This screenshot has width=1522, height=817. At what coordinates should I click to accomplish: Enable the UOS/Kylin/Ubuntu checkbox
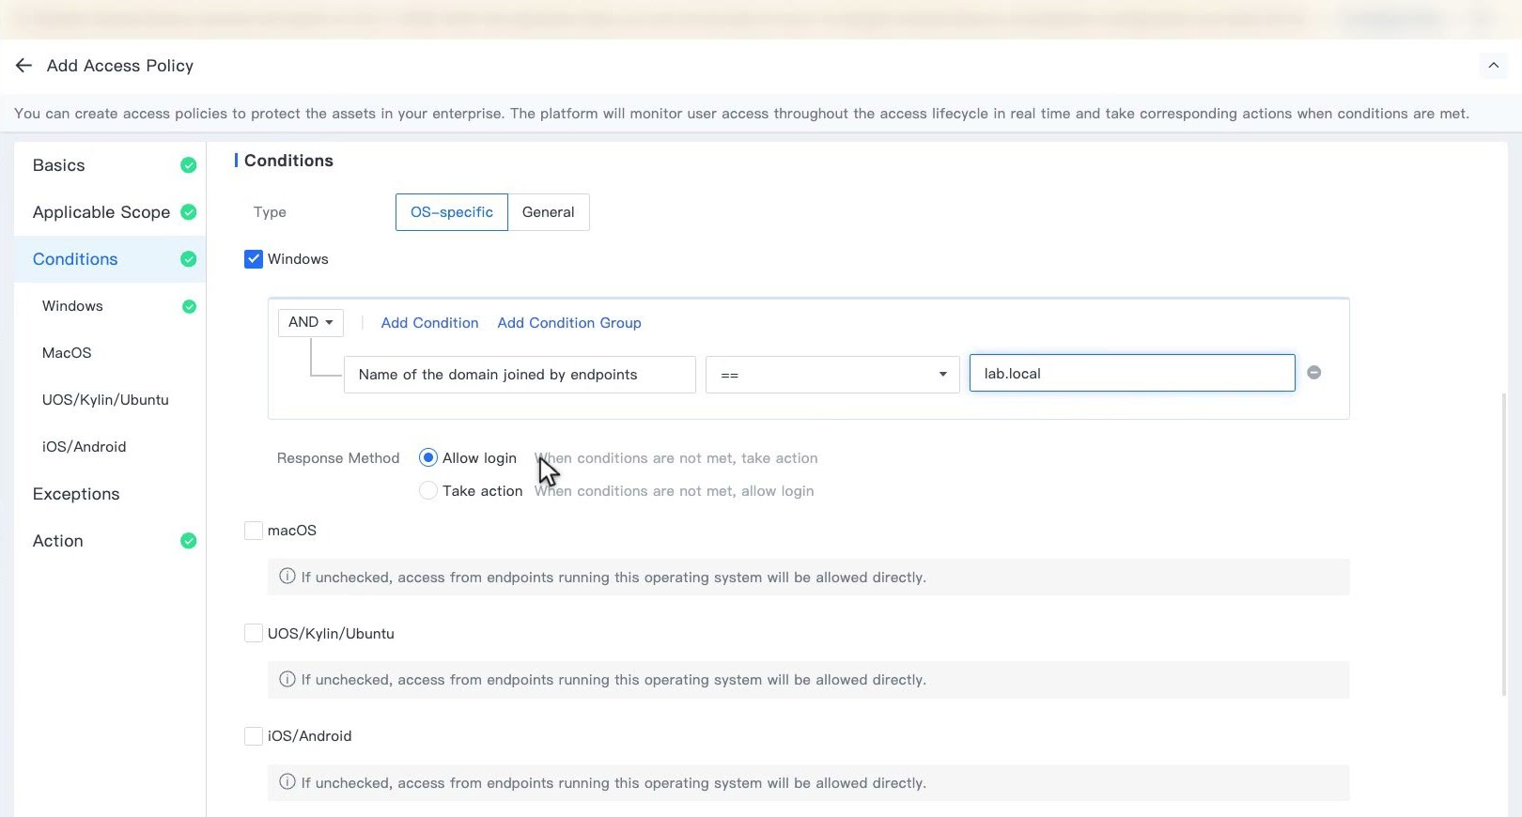[254, 633]
